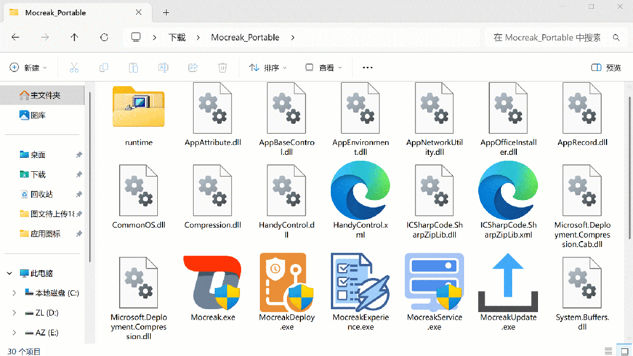Viewport: 633px width, 356px height.
Task: Select the ICSharpCode.SharpZipLib.xml Edge icon
Action: coord(508,190)
